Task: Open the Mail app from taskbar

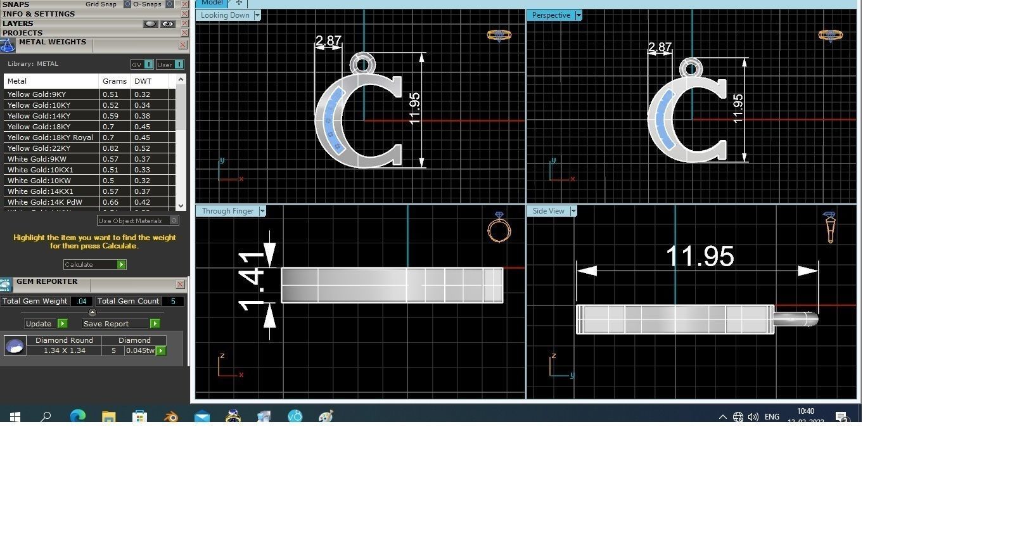Action: pyautogui.click(x=202, y=416)
